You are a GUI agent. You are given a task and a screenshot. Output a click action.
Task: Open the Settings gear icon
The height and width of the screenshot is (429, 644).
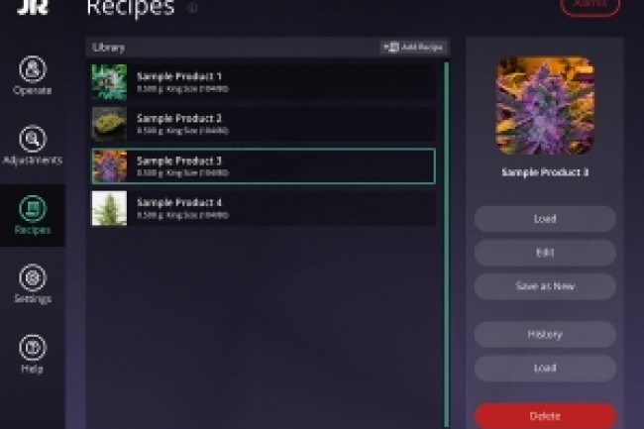[x=33, y=278]
